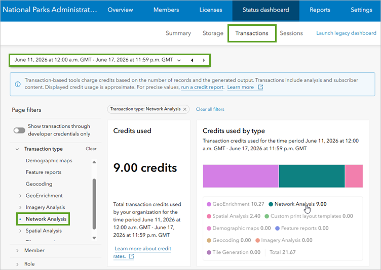Select Network Analysis filter item
The height and width of the screenshot is (270, 381).
pyautogui.click(x=46, y=219)
